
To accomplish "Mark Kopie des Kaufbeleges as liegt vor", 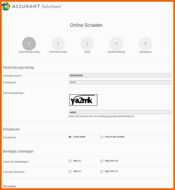I will [70, 161].
